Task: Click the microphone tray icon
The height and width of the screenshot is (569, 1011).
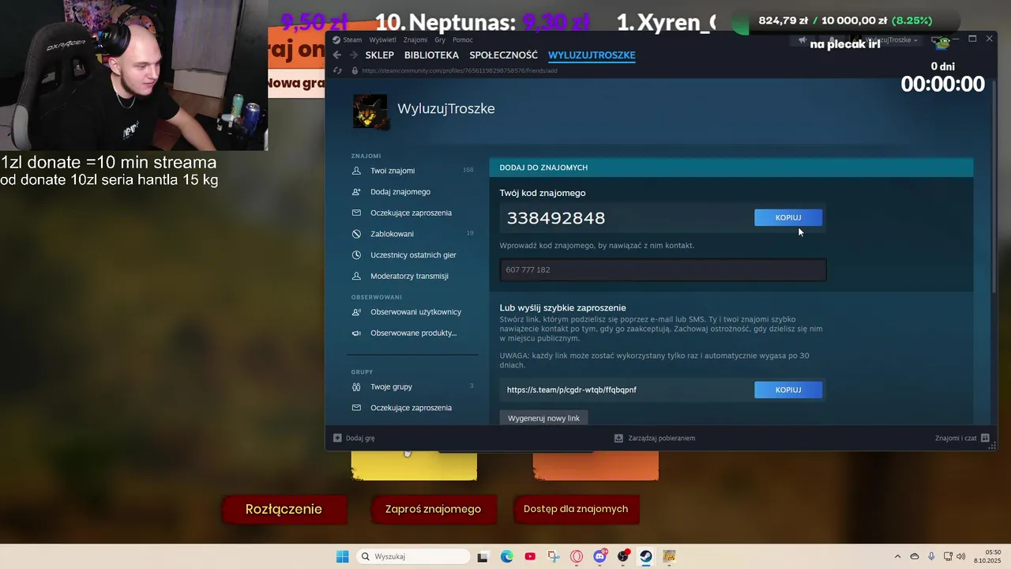Action: pos(931,556)
